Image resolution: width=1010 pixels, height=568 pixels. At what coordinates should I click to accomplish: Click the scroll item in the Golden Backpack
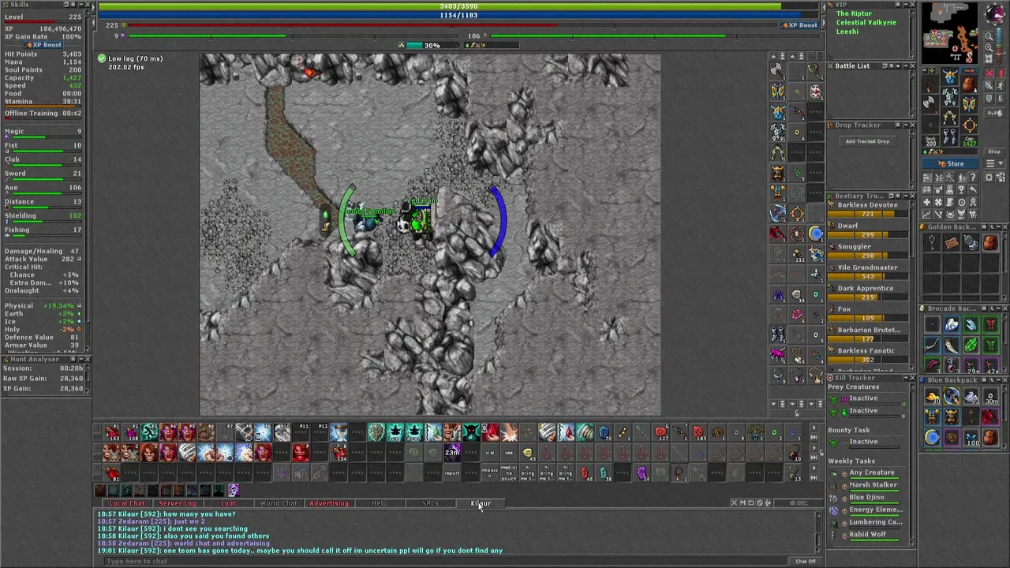point(952,243)
